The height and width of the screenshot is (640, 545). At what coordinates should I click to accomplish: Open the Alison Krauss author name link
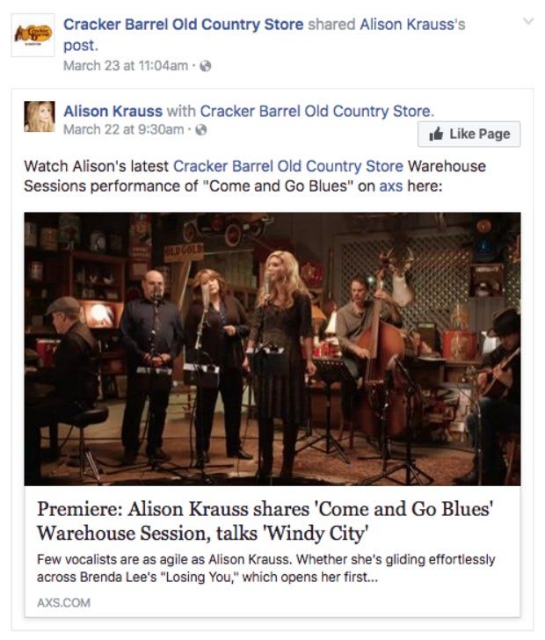tap(113, 111)
